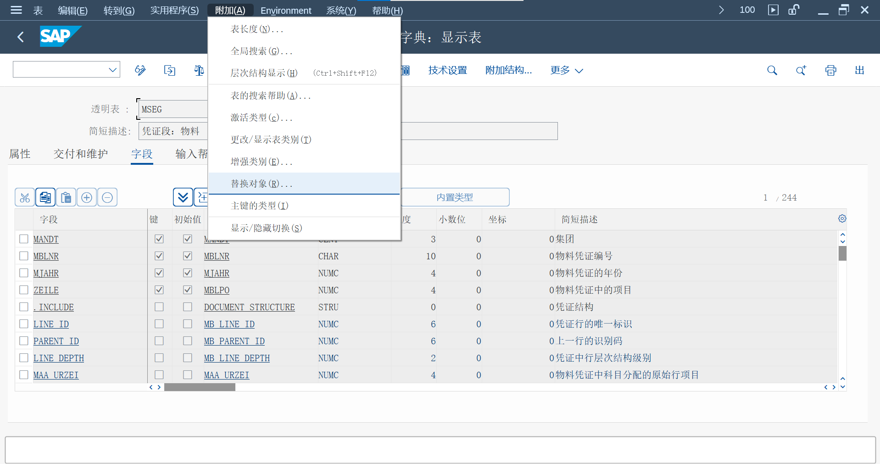The image size is (880, 464).
Task: Open the command field dropdown arrow
Action: 112,69
